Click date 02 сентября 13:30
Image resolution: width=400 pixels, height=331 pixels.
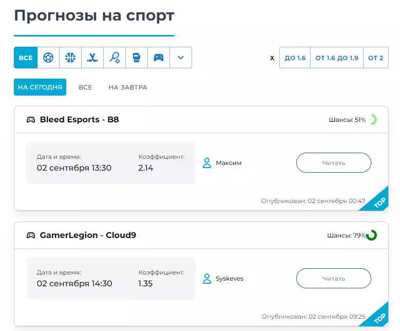74,168
